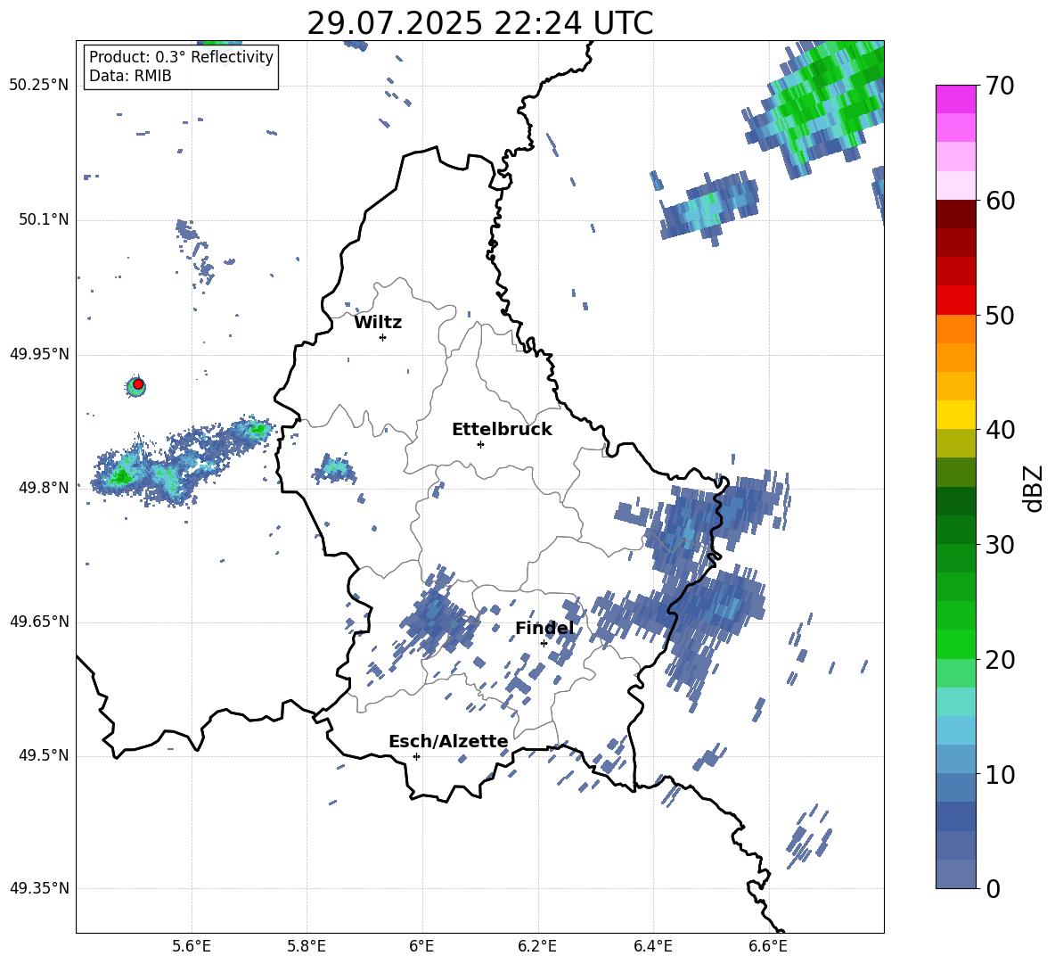
Task: Click the 10 colorbar tick label
Action: [1000, 774]
